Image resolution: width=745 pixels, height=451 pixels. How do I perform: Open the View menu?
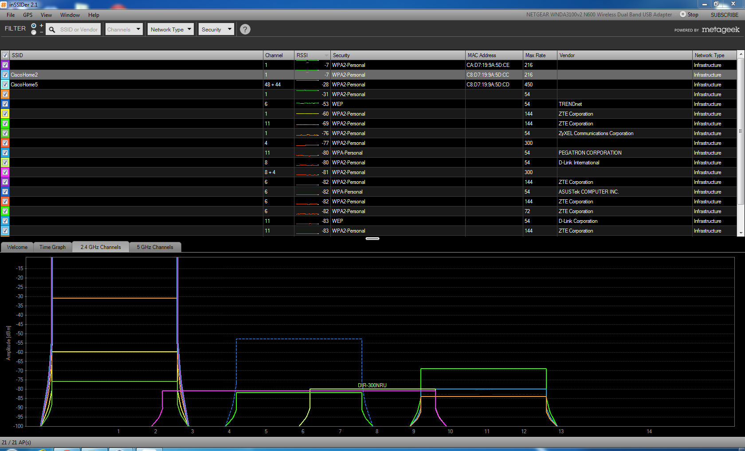pyautogui.click(x=46, y=15)
